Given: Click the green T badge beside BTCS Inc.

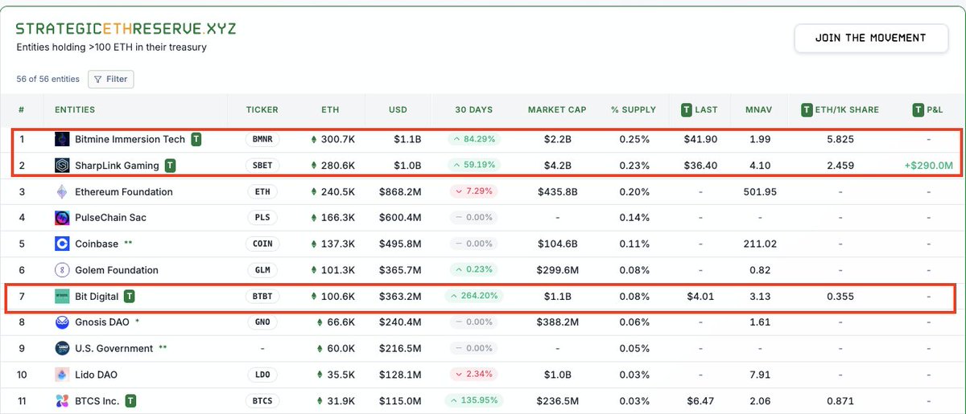Looking at the screenshot, I should tap(130, 400).
